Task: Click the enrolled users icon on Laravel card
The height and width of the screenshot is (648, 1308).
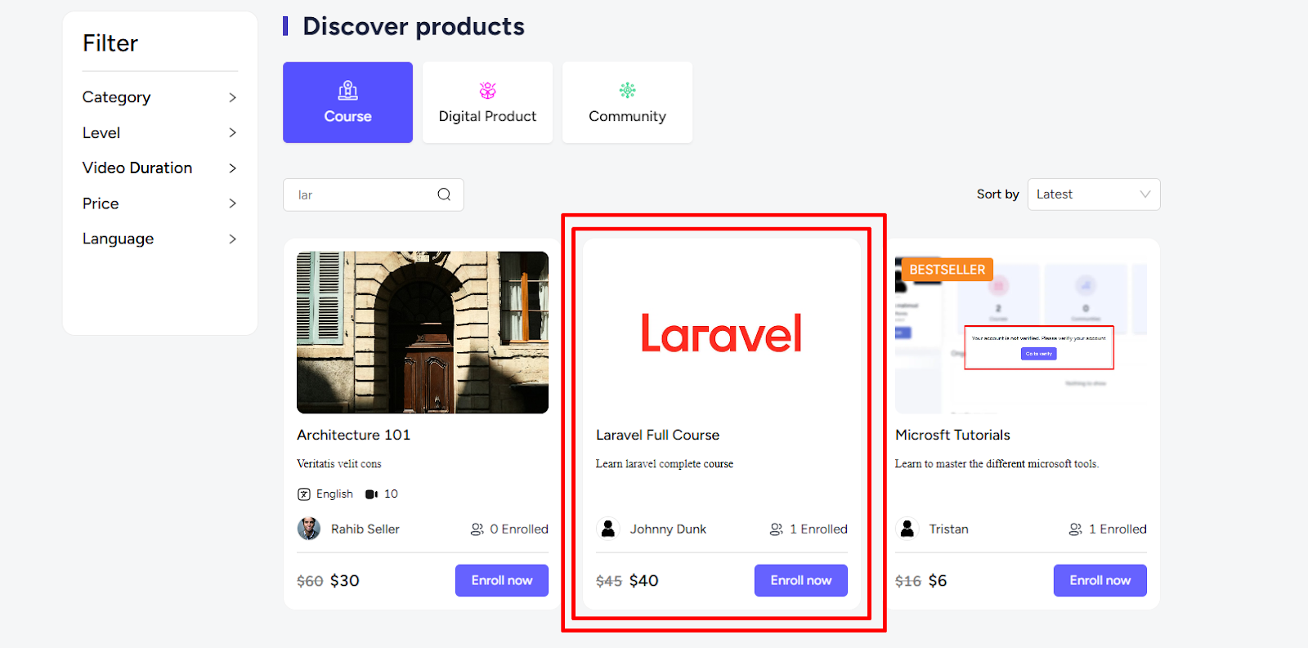Action: 776,530
